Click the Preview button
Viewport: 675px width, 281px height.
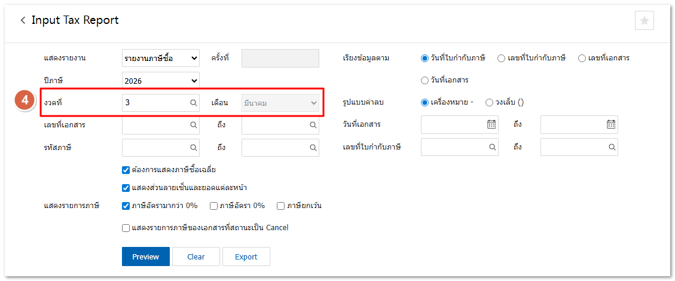pos(146,256)
